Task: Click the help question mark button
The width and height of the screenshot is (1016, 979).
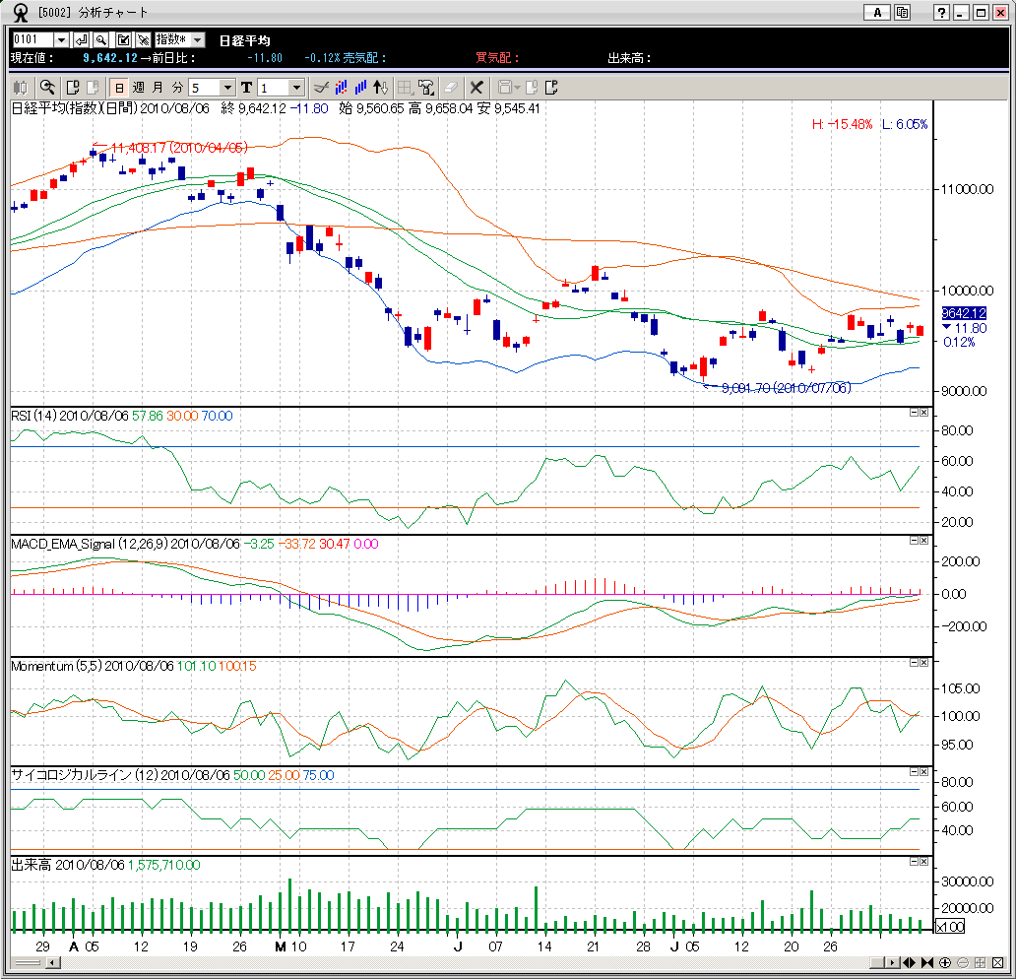Action: click(x=942, y=13)
